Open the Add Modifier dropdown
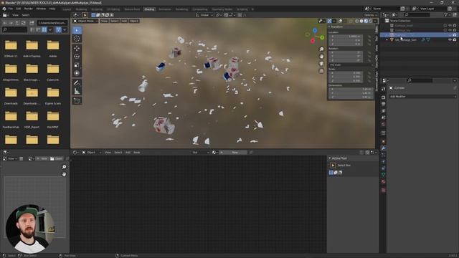 (422, 97)
